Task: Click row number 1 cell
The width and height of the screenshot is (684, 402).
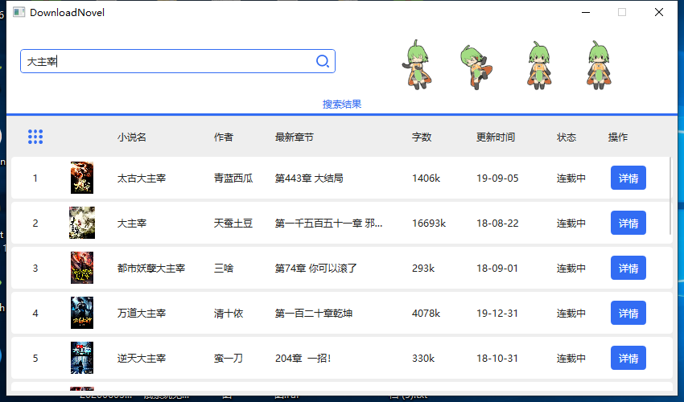Action: pyautogui.click(x=35, y=178)
